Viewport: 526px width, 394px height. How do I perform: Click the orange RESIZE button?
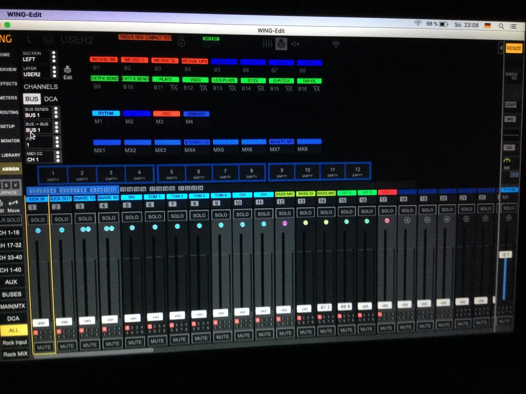click(514, 49)
